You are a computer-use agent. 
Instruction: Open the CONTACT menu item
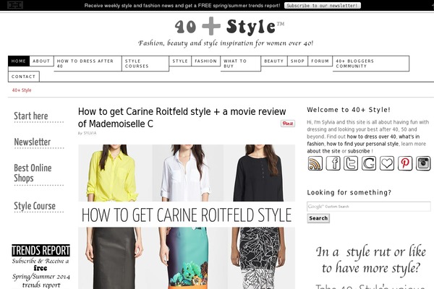click(24, 77)
